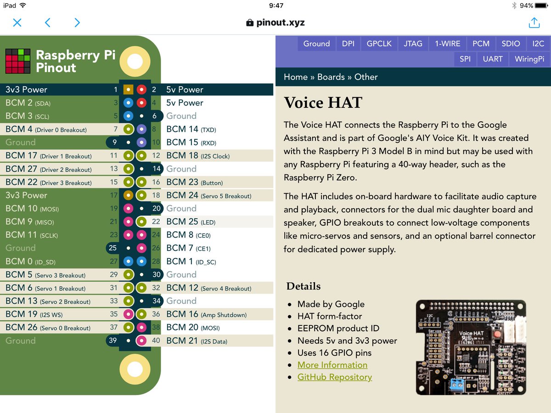Select pin 1 square 3v3 Power pad
The height and width of the screenshot is (413, 551).
[129, 89]
